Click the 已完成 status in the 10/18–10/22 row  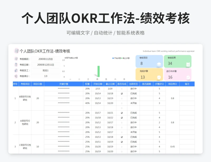pos(133,118)
